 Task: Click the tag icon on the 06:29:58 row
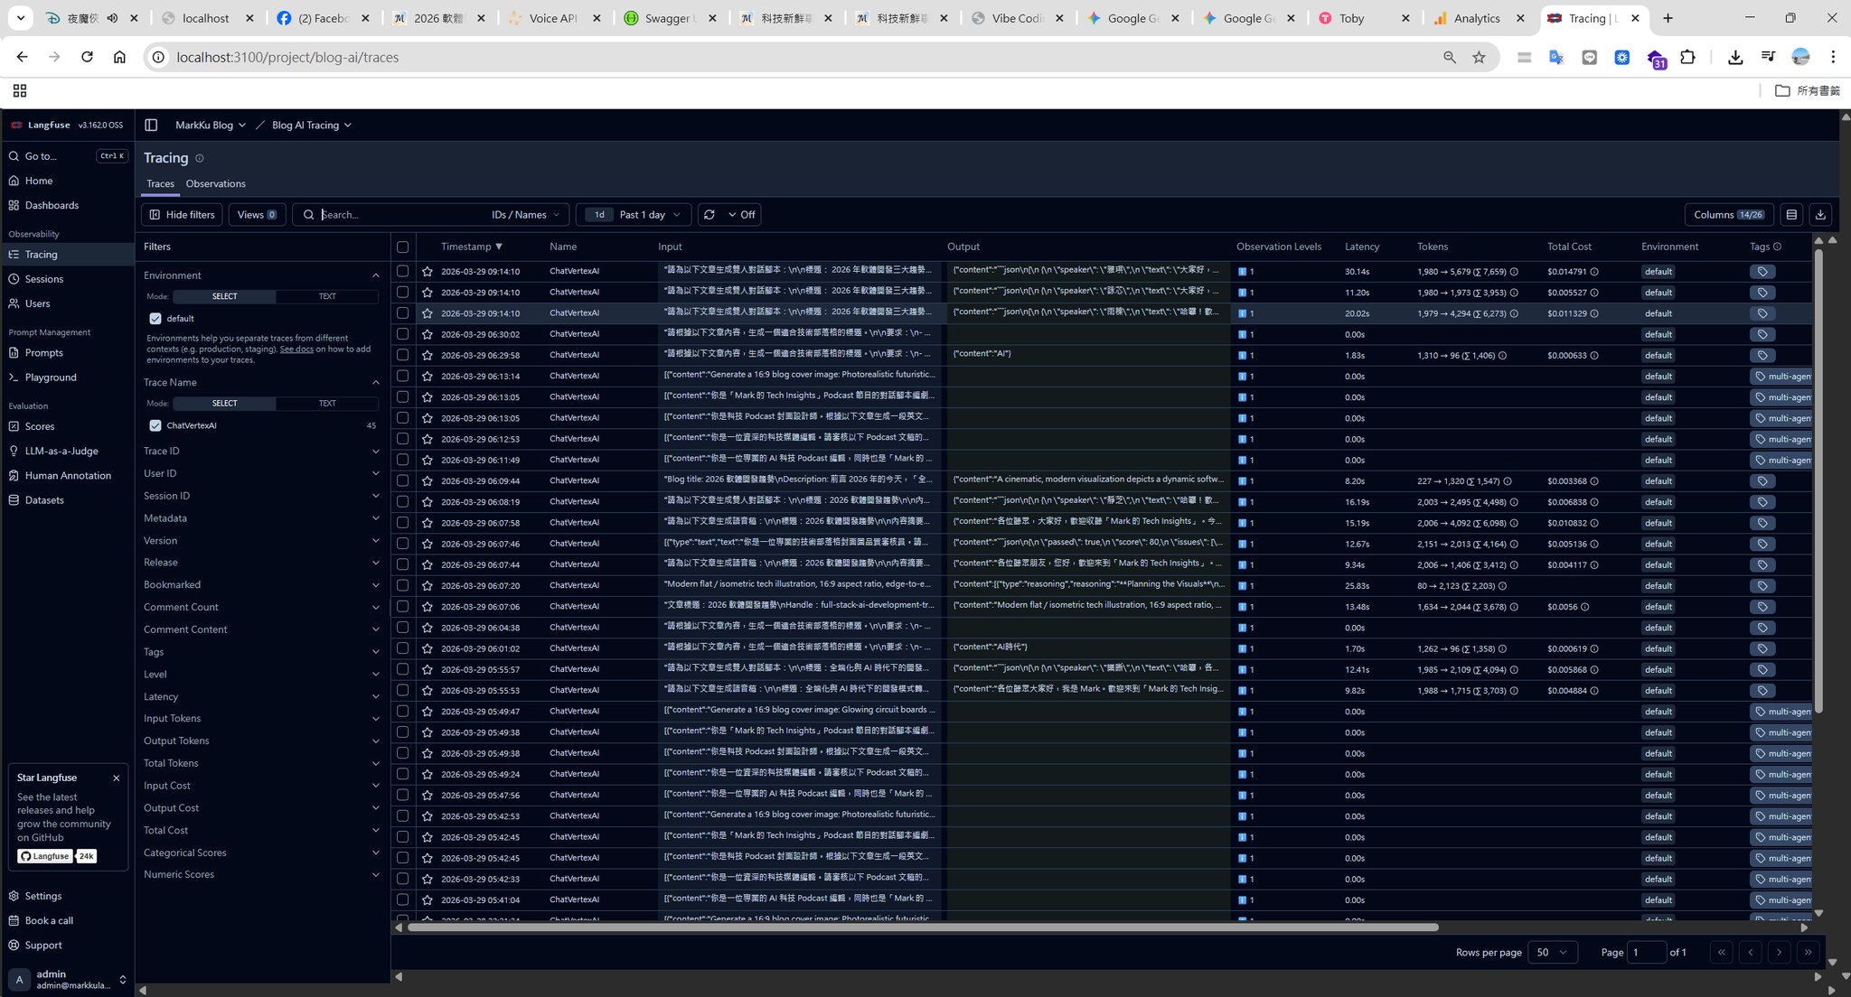[1762, 356]
